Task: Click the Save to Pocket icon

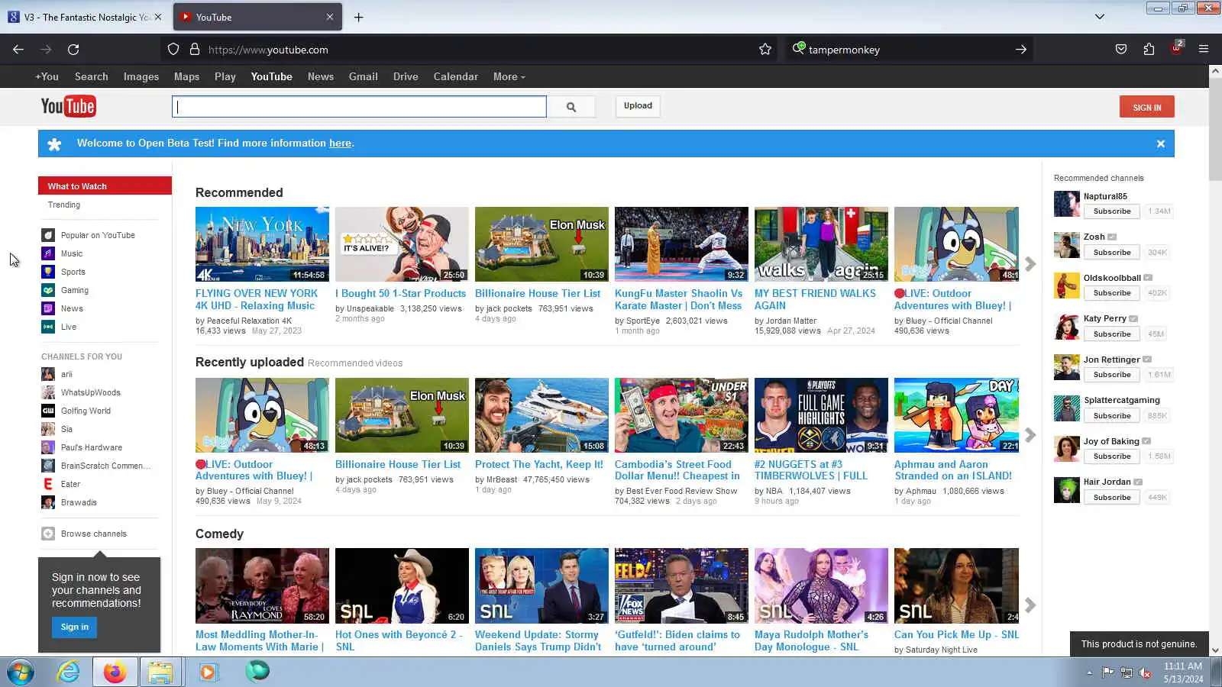Action: 1121,50
